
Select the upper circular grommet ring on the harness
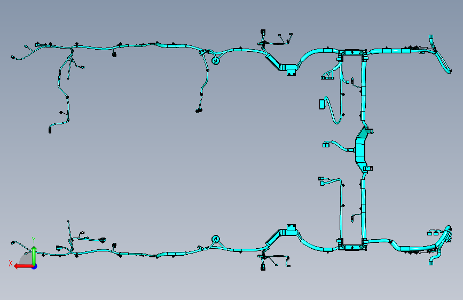tap(216, 61)
